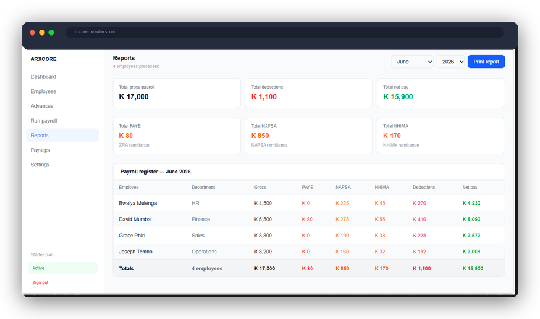
Task: Click the NAPSA column header
Action: [x=343, y=188]
